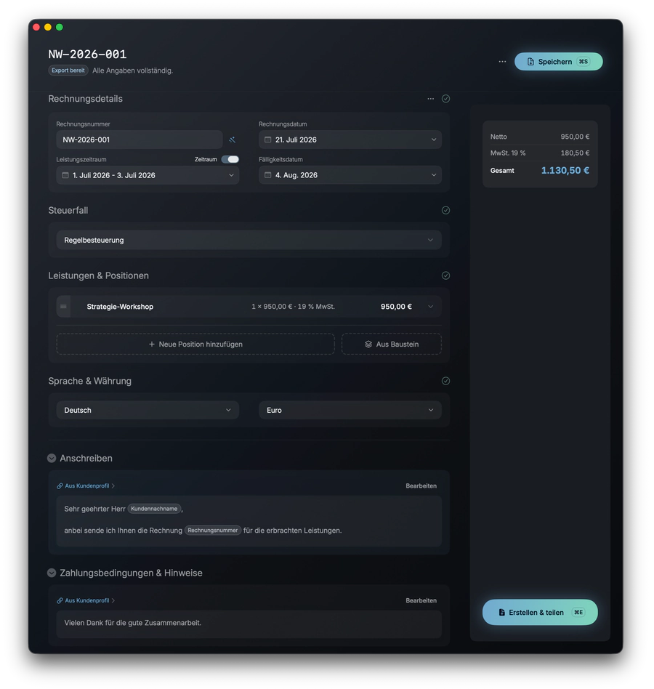Image resolution: width=654 pixels, height=689 pixels.
Task: Collapse the Anschreiben section
Action: tap(52, 459)
